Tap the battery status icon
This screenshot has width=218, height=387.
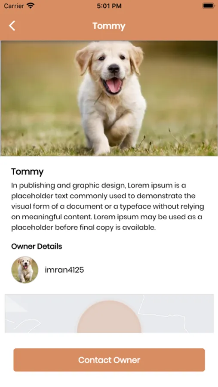[208, 6]
